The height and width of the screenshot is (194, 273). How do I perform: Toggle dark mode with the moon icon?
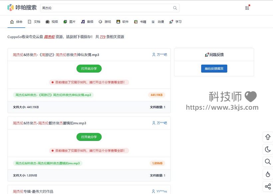(268, 149)
